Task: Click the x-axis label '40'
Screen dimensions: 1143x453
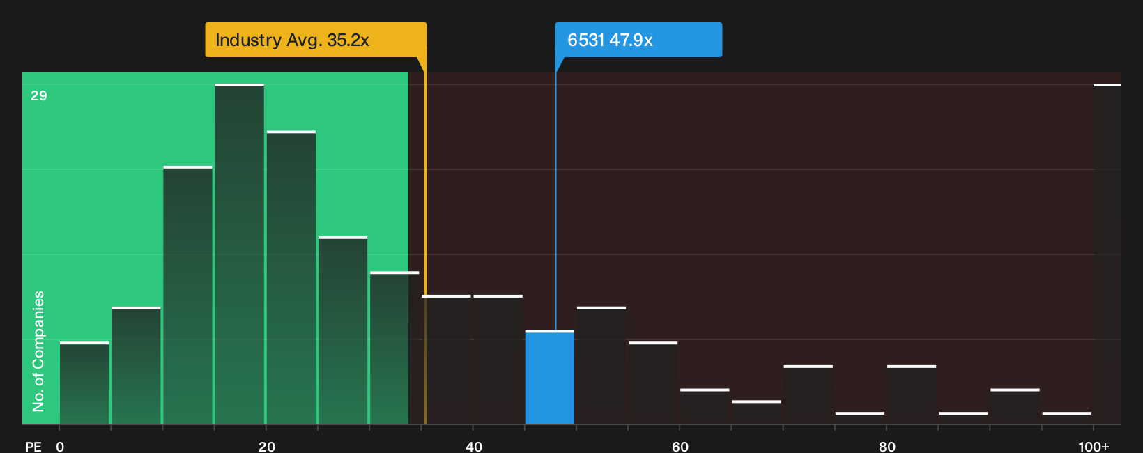Action: (474, 446)
